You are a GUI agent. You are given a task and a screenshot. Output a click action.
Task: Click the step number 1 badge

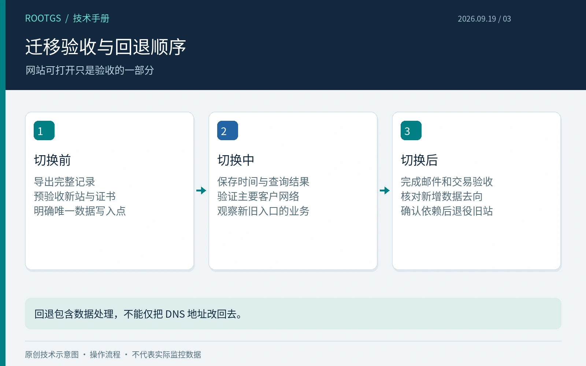[44, 131]
